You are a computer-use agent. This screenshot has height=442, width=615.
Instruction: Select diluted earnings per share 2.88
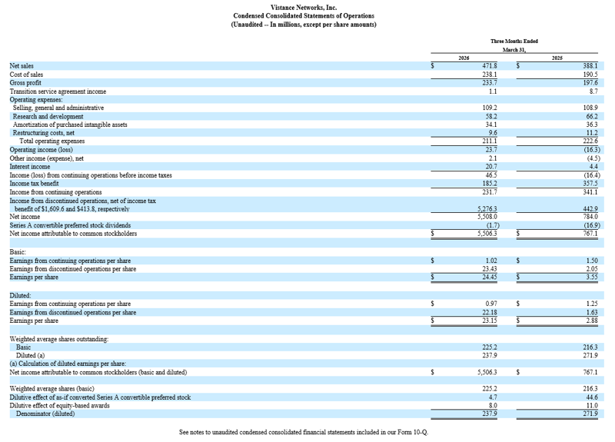592,321
